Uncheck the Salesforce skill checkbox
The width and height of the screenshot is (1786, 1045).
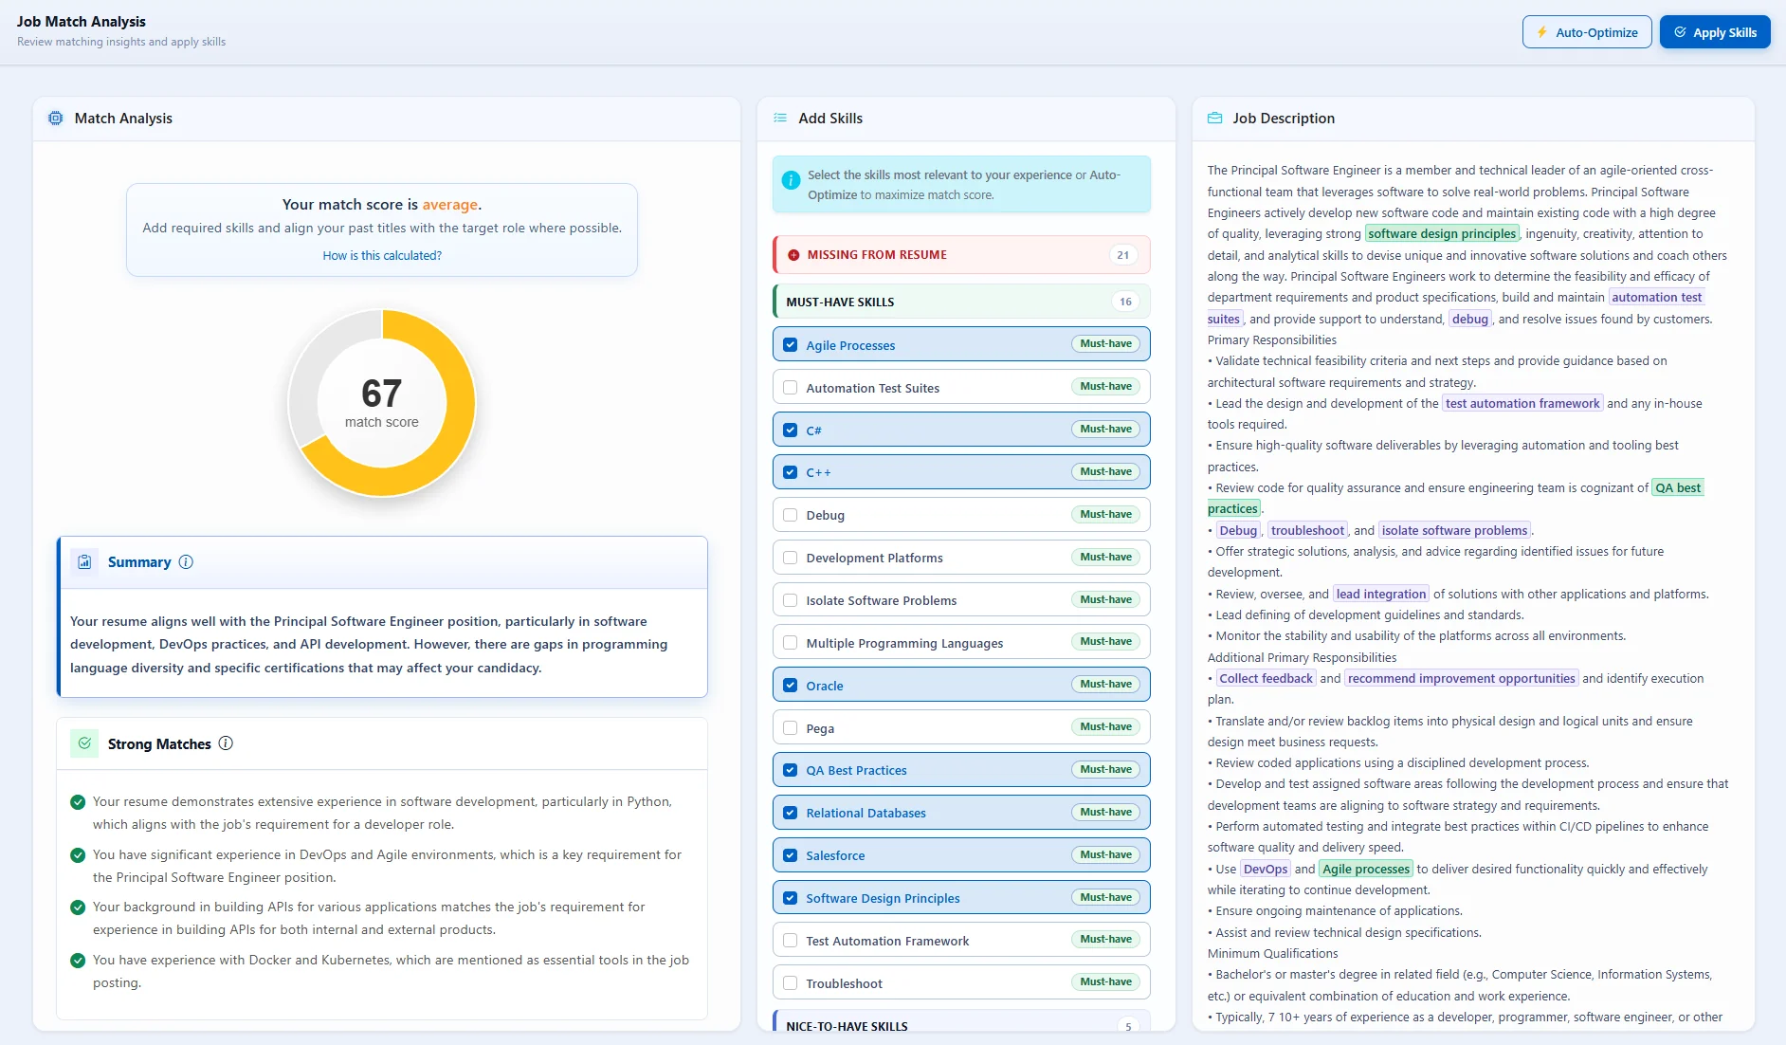(791, 855)
